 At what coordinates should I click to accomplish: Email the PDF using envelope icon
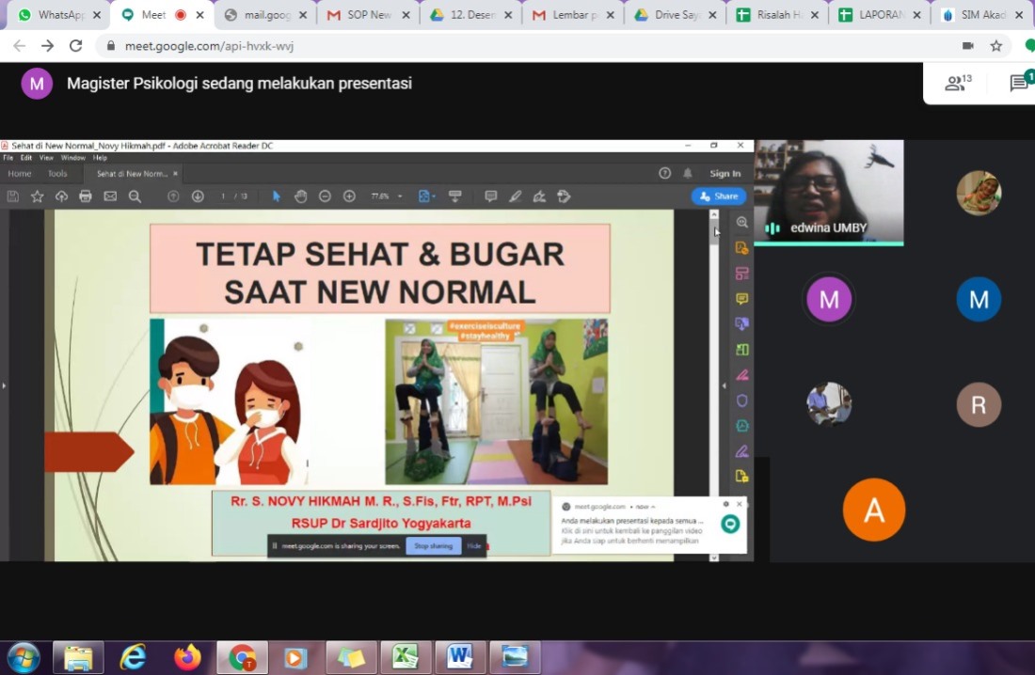(110, 196)
